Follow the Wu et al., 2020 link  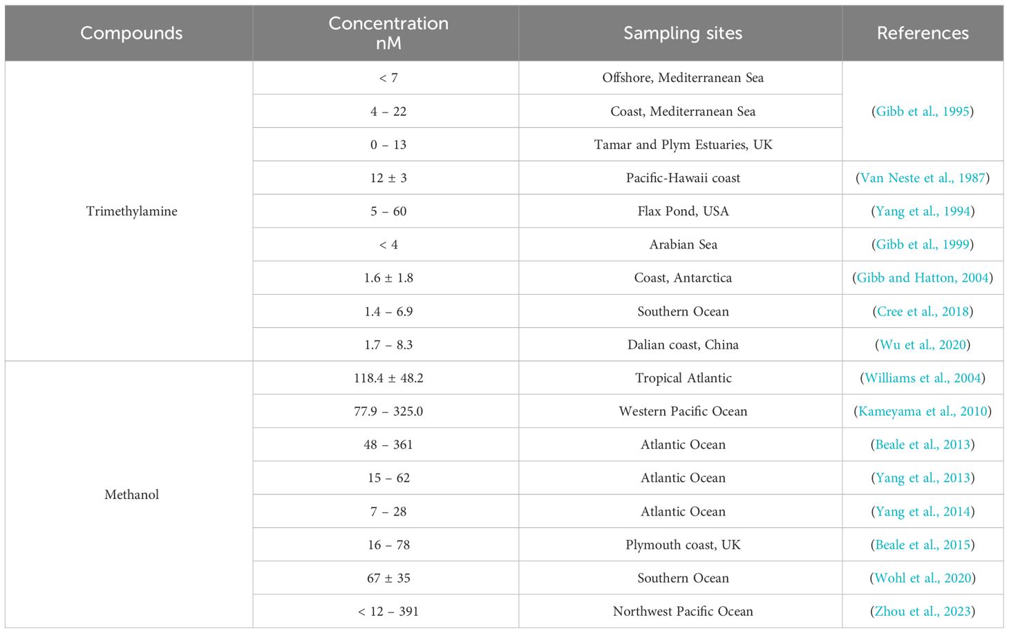pos(923,344)
